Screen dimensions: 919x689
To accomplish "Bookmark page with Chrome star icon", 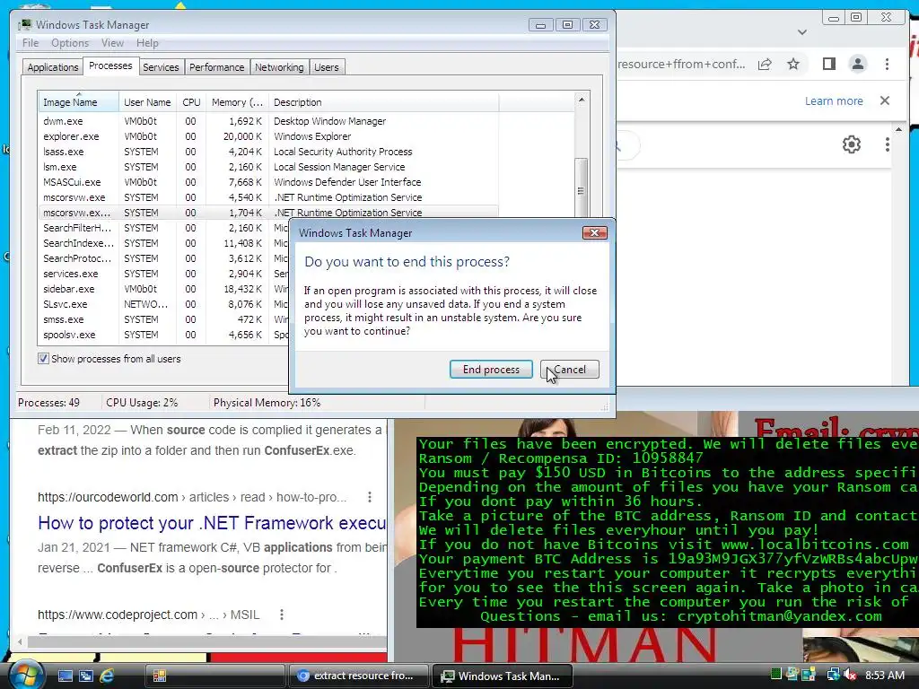I will [x=793, y=64].
